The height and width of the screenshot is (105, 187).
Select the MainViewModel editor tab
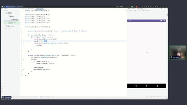[40, 9]
